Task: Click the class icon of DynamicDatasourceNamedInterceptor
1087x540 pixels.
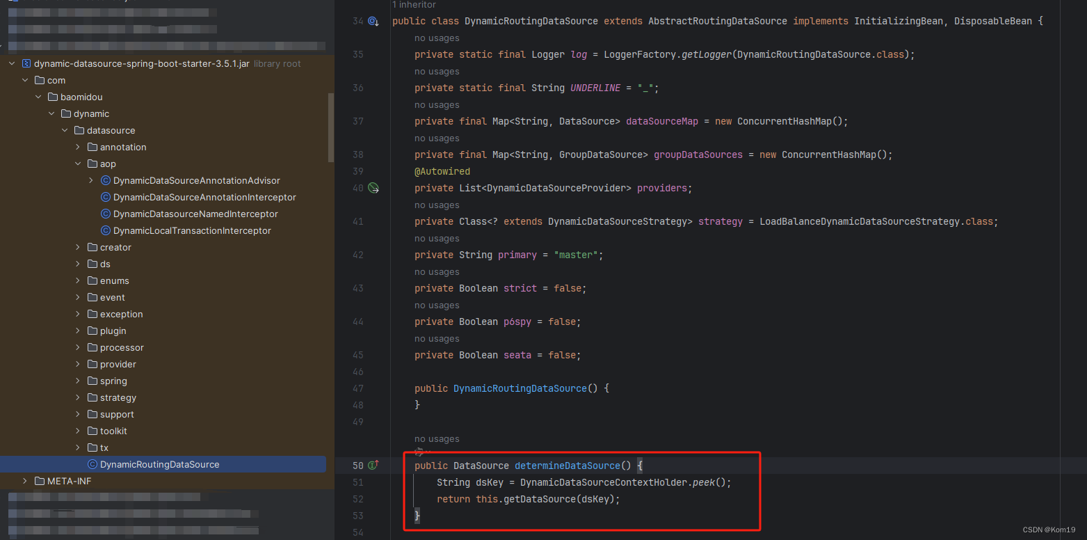Action: point(105,214)
